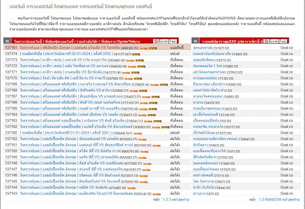This screenshot has width=305, height=209.
Task: Go to page 1 in right panel pagination
Action: coord(260,200)
